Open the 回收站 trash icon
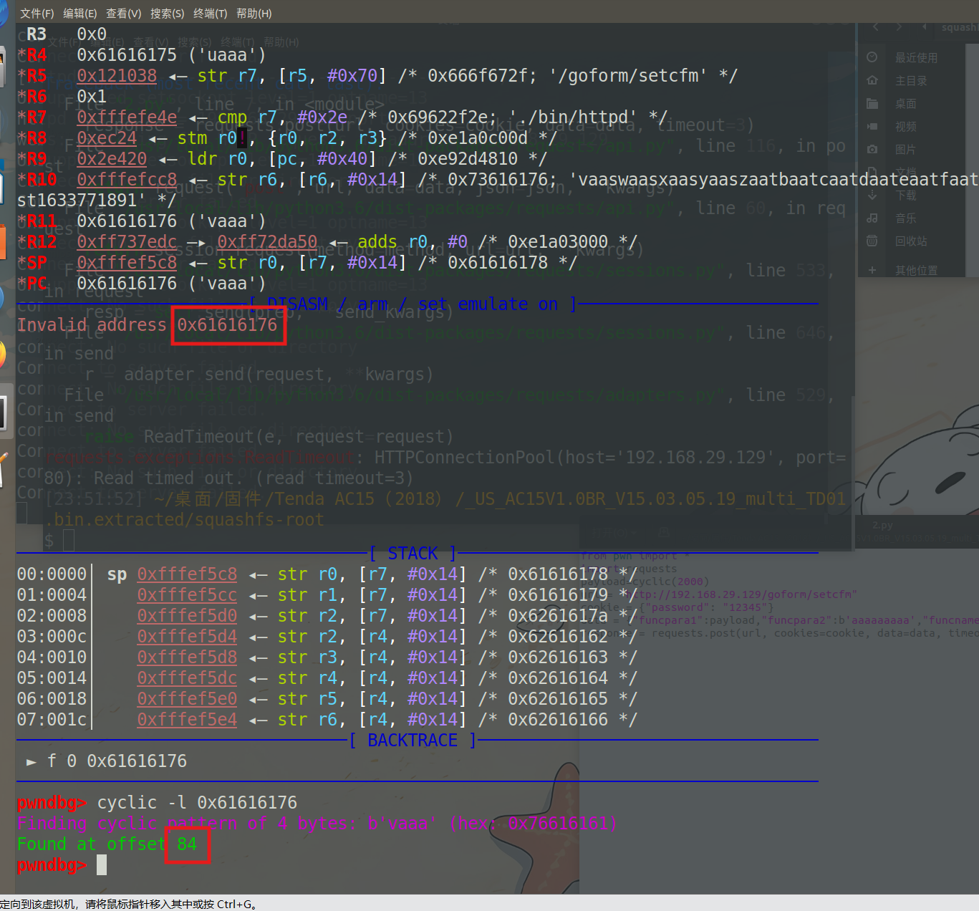The width and height of the screenshot is (979, 911). pyautogui.click(x=872, y=241)
